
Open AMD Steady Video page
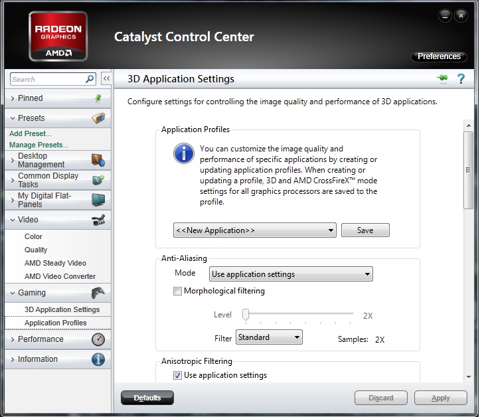coord(55,263)
